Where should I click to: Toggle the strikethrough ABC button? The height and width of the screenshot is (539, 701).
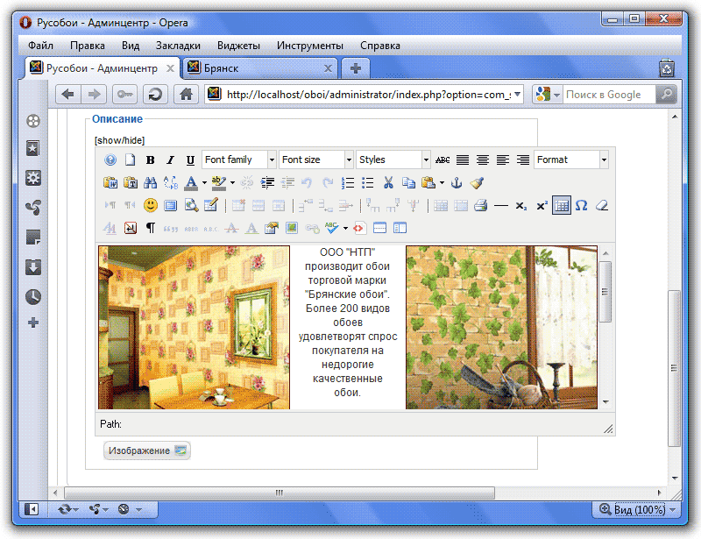pos(443,160)
